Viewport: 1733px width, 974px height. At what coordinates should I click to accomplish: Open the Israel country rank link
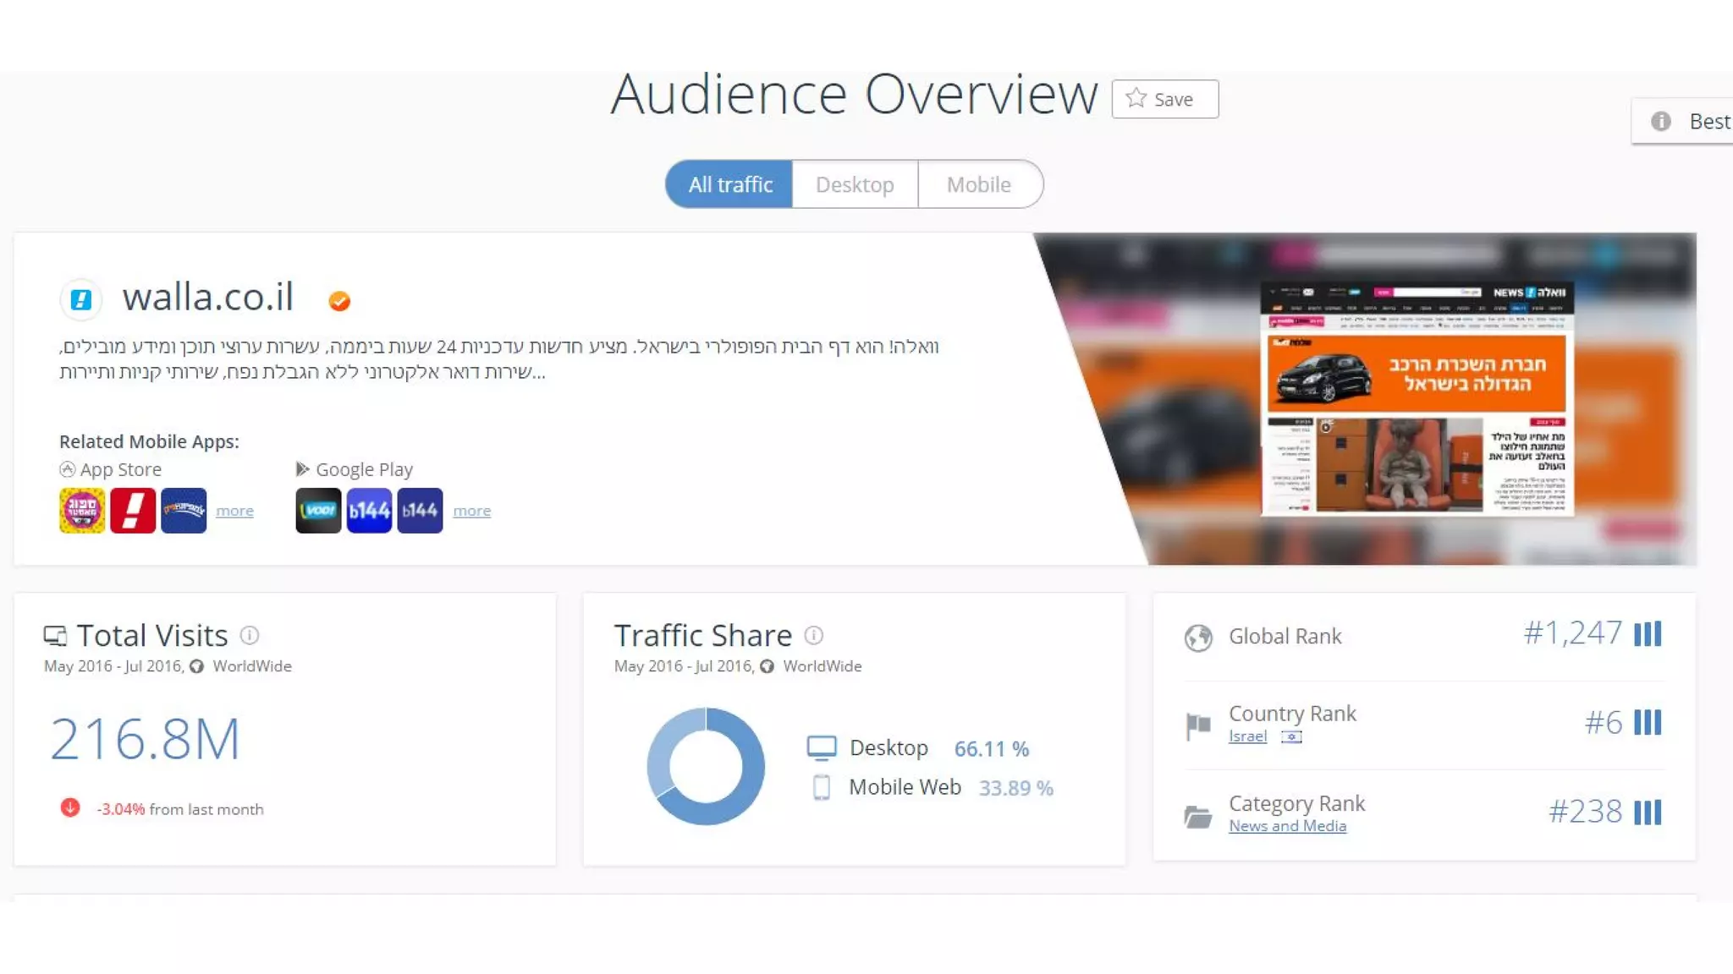coord(1247,736)
